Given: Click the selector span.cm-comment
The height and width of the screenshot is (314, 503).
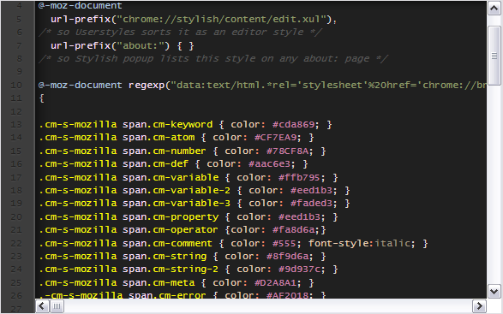Looking at the screenshot, I should click(x=167, y=243).
